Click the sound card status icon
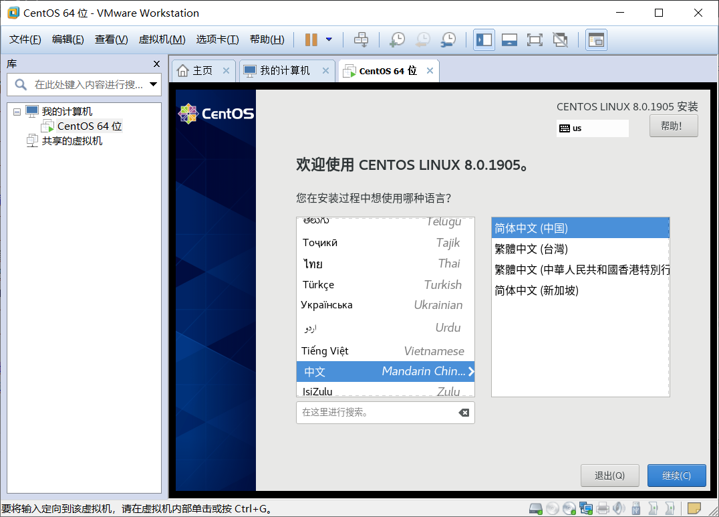 [x=619, y=508]
